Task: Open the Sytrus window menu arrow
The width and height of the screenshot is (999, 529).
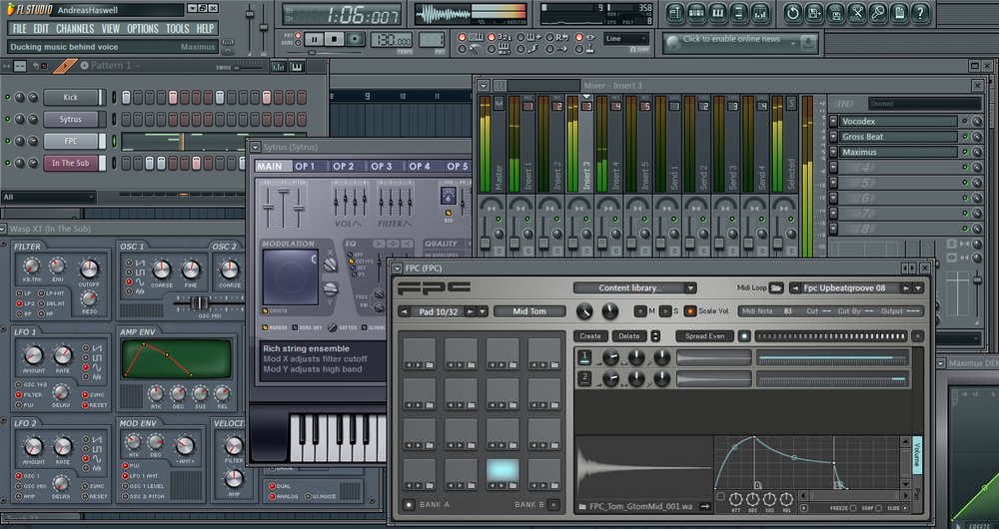Action: click(x=255, y=147)
